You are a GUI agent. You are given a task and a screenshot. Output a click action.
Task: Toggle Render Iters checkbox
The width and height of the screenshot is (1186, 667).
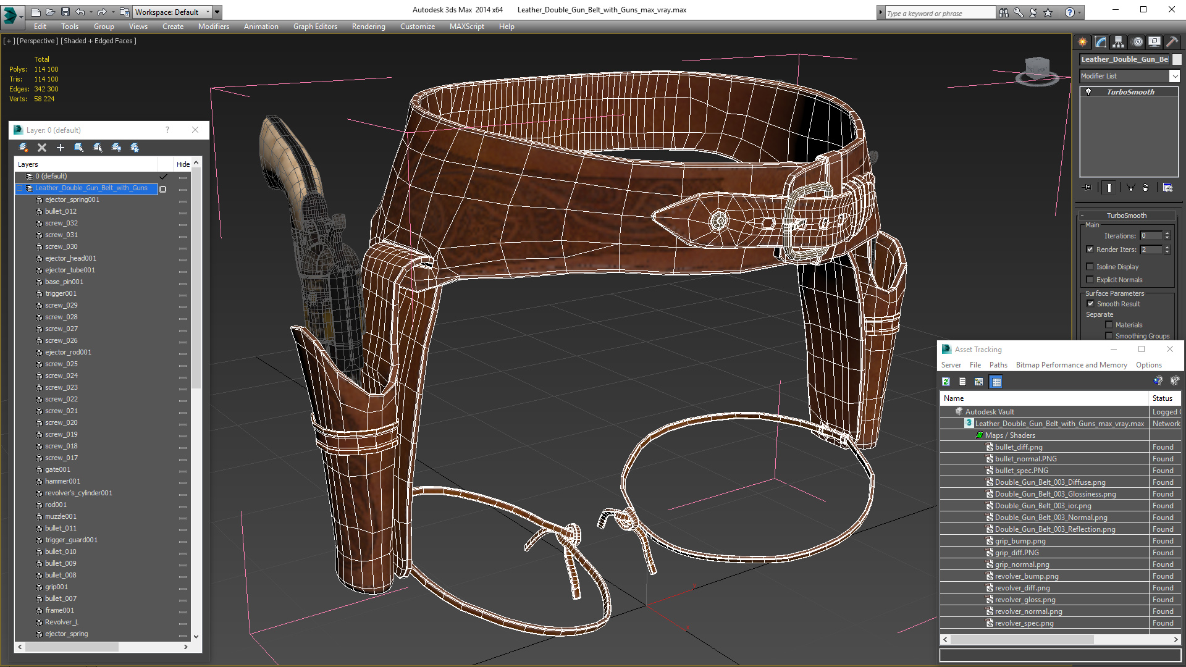(x=1090, y=250)
